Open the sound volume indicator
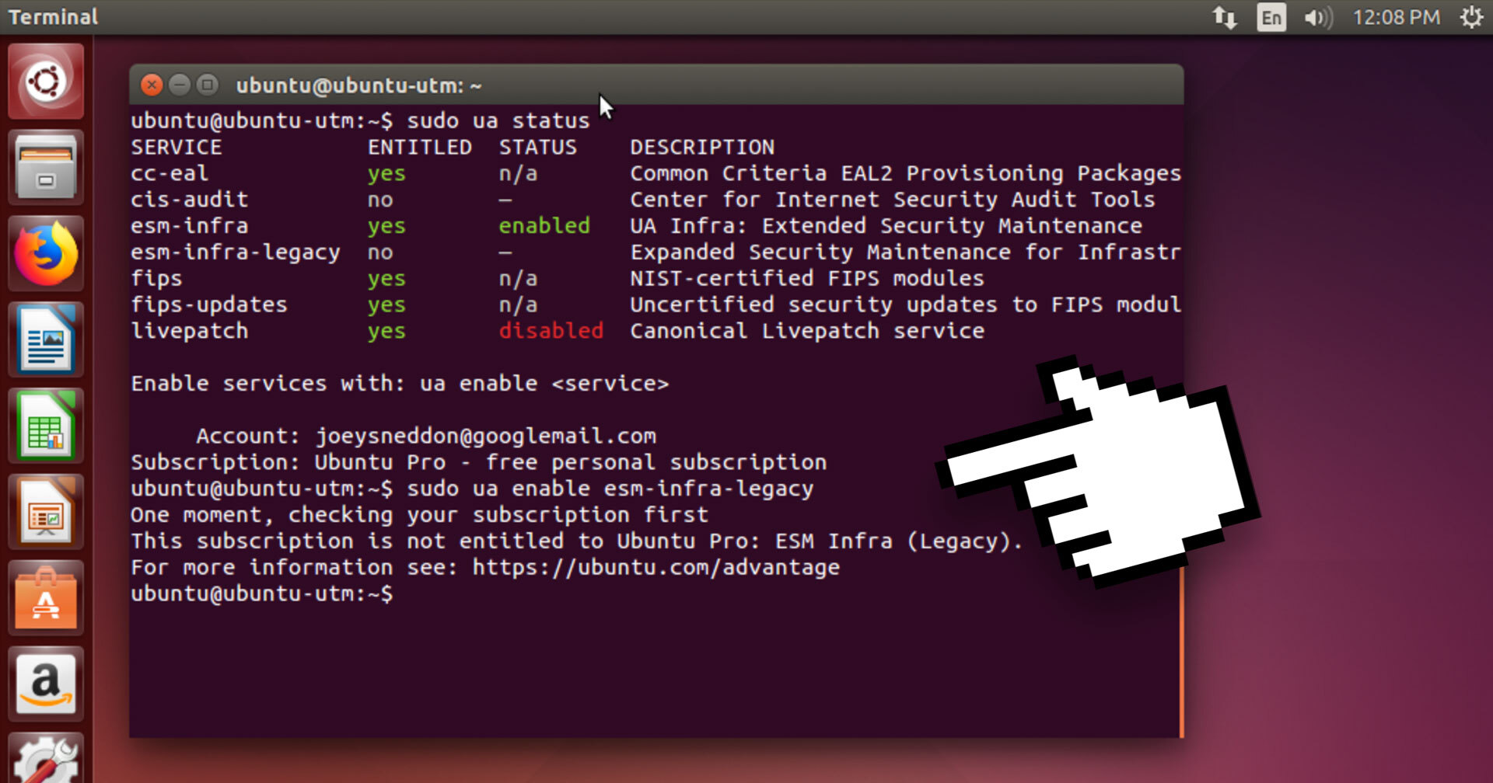The height and width of the screenshot is (783, 1493). tap(1318, 17)
